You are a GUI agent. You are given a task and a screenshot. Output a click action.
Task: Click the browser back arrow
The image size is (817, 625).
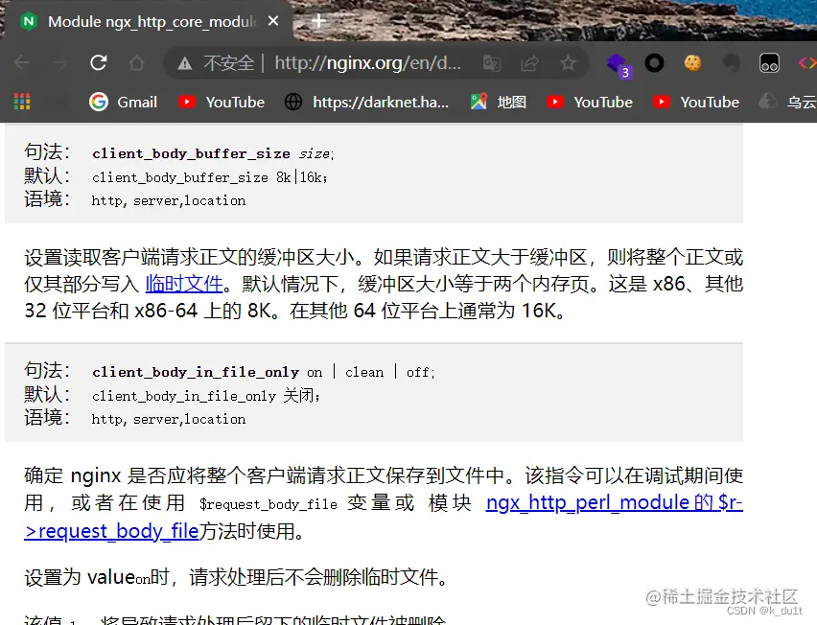21,63
